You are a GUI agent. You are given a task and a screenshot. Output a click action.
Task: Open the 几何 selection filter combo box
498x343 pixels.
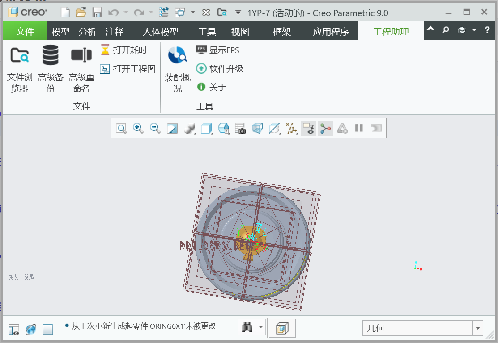[423, 328]
